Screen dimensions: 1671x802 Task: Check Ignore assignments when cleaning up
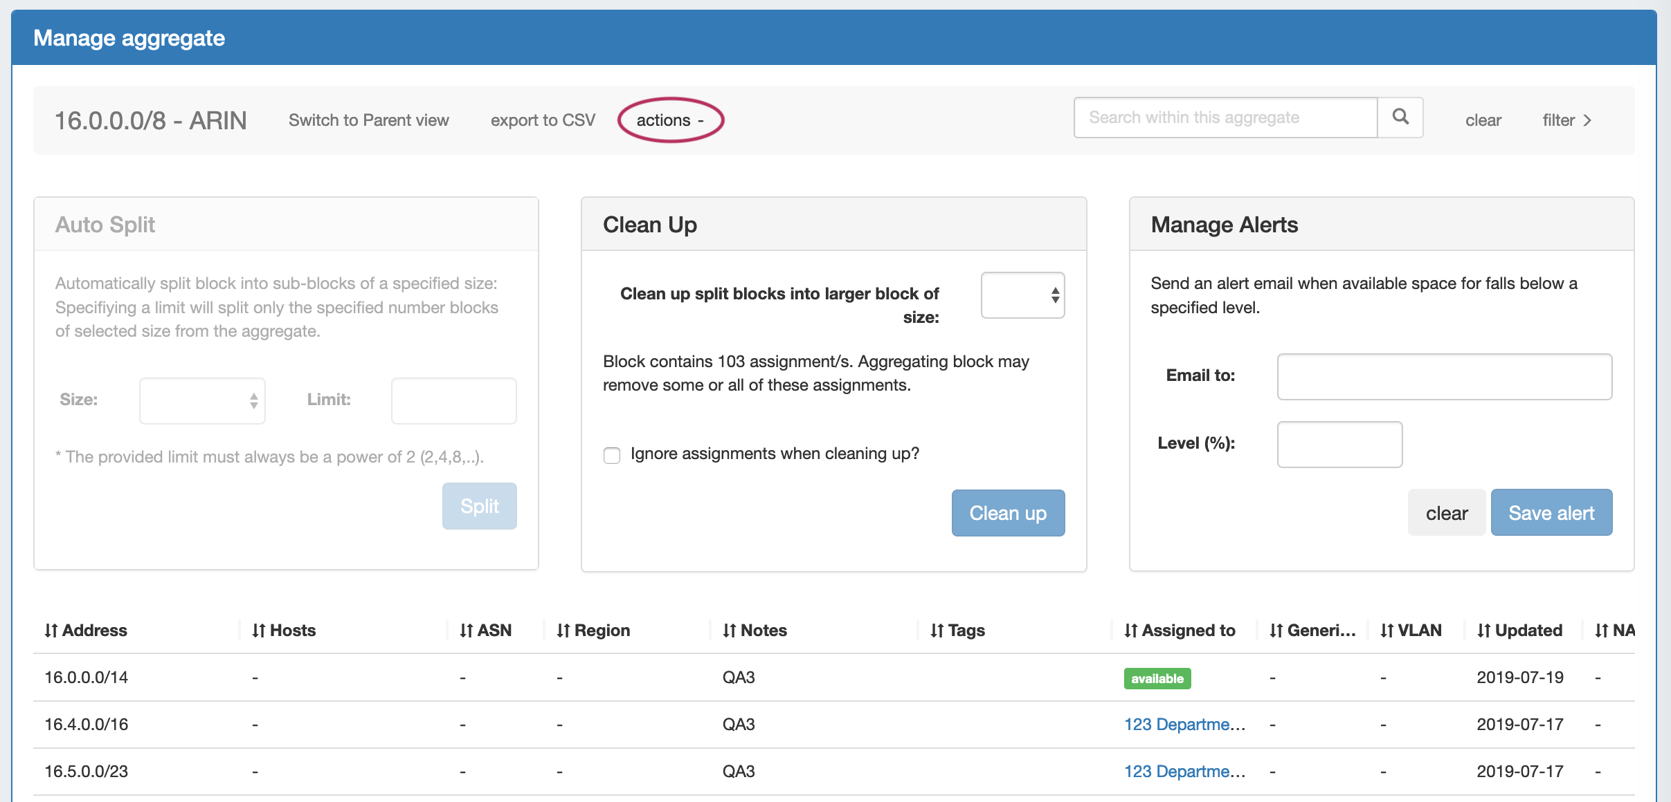tap(612, 455)
